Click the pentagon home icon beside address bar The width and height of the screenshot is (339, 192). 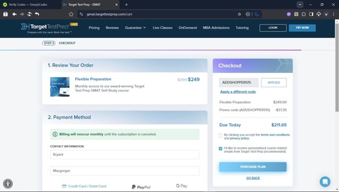[71, 14]
